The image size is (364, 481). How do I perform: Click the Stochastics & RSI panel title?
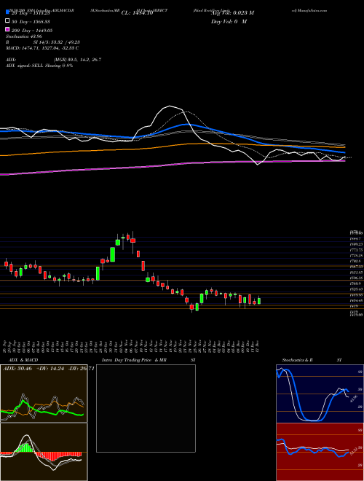(312, 360)
